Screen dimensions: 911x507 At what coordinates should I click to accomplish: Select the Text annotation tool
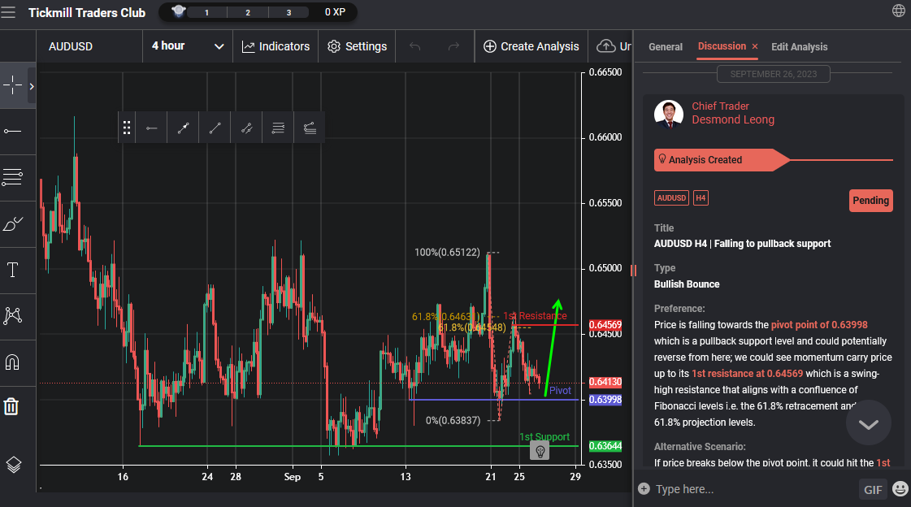12,270
